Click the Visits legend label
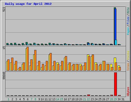This screenshot has width=131, height=102. [x=128, y=55]
